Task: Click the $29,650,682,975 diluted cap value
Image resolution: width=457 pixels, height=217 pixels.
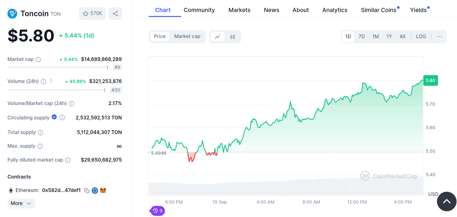Action: 101,160
